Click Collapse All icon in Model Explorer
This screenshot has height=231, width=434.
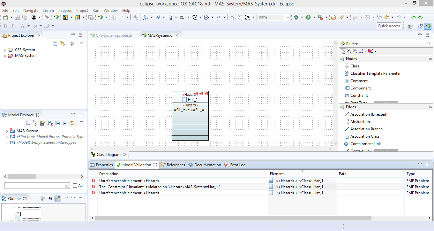[x=65, y=123]
